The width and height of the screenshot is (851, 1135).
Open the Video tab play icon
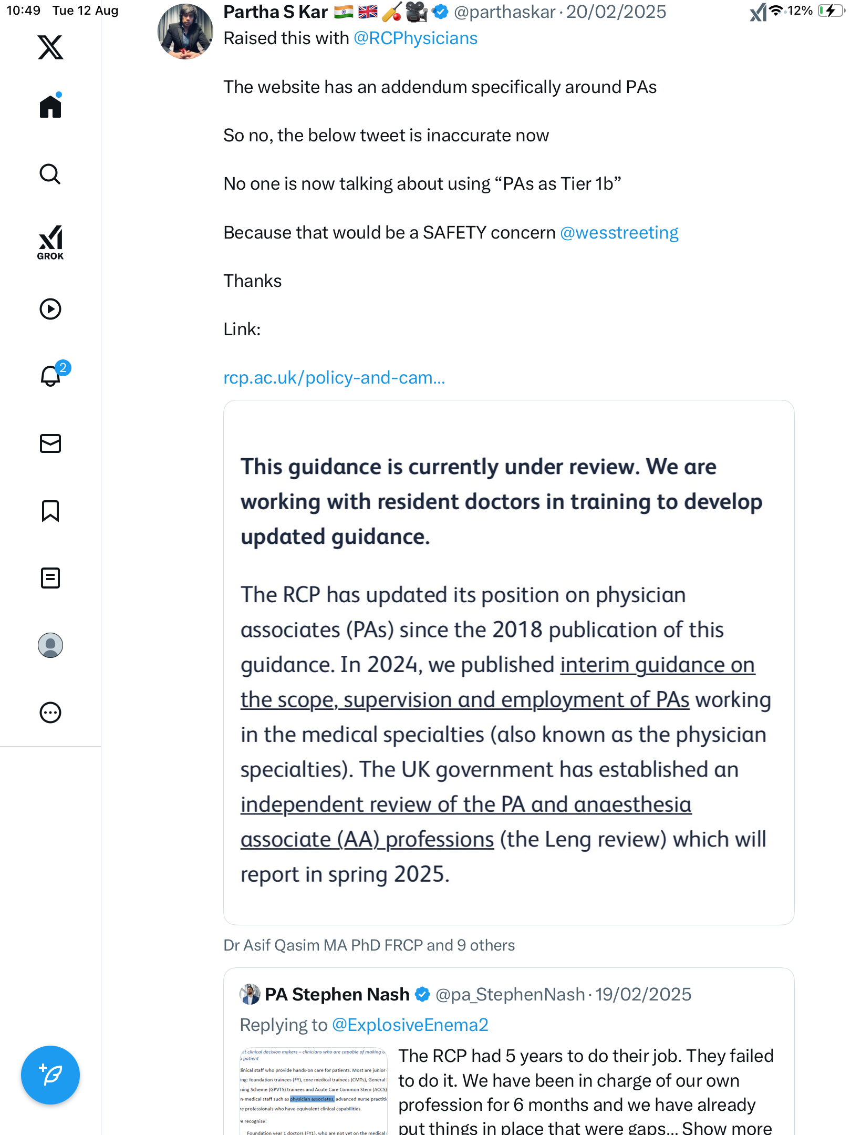point(50,309)
